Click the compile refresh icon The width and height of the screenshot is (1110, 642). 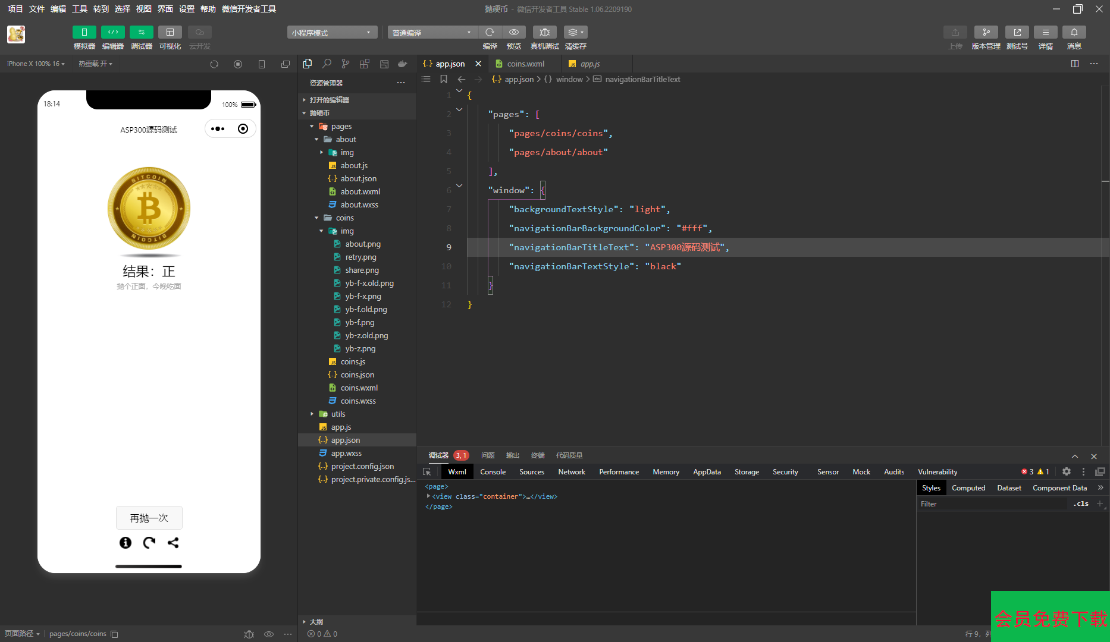(x=490, y=33)
